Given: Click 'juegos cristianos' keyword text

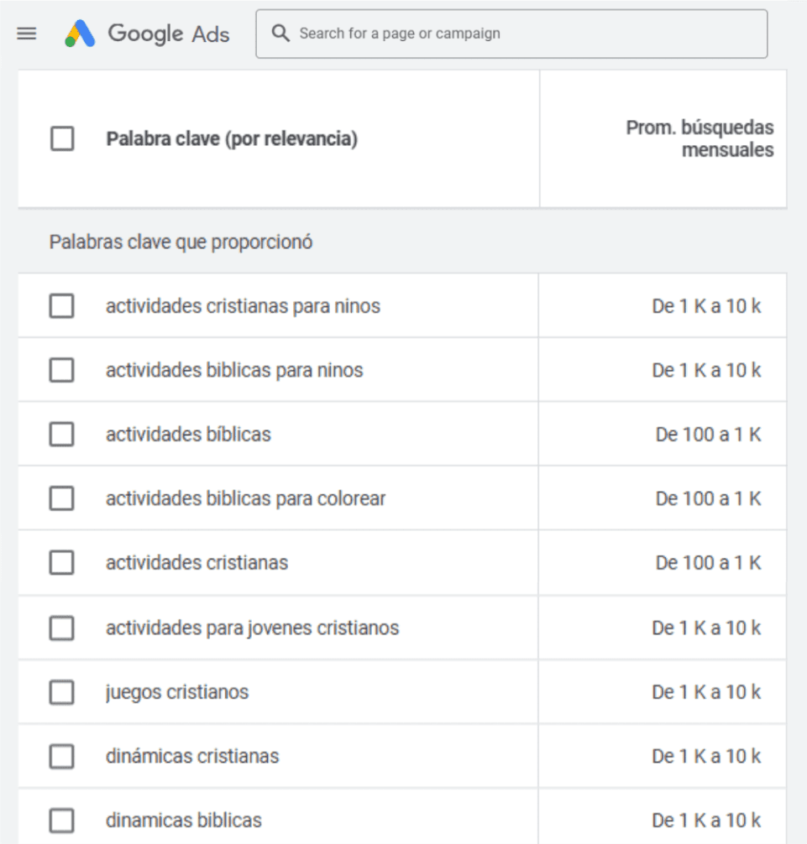Looking at the screenshot, I should pos(177,692).
